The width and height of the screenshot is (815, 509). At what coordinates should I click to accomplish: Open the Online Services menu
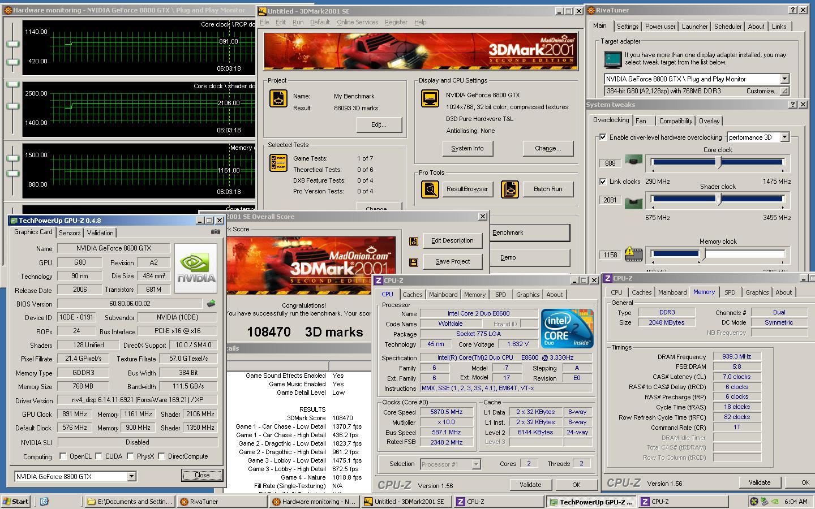357,22
